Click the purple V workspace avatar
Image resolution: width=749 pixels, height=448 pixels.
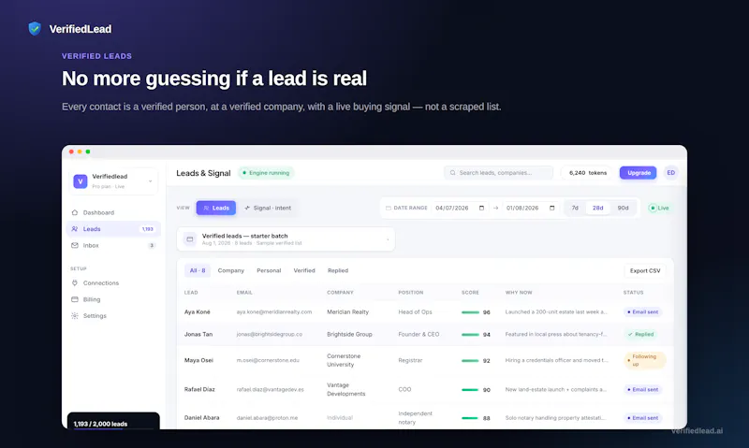point(81,181)
